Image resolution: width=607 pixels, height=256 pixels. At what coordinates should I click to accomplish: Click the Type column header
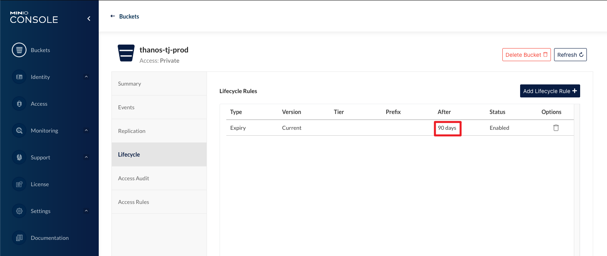click(236, 112)
